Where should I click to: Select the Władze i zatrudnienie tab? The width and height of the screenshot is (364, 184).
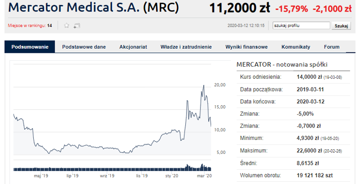pos(186,47)
